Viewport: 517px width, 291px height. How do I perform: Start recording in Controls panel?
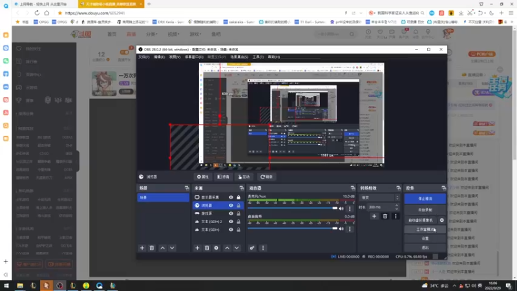pos(425,210)
